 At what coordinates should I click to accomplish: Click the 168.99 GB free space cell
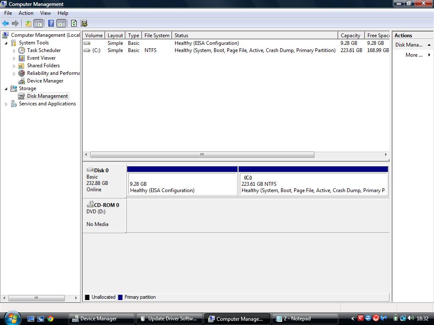[378, 50]
